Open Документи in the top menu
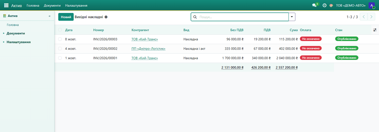Screen dimensions: 379x132 tap(52, 5)
